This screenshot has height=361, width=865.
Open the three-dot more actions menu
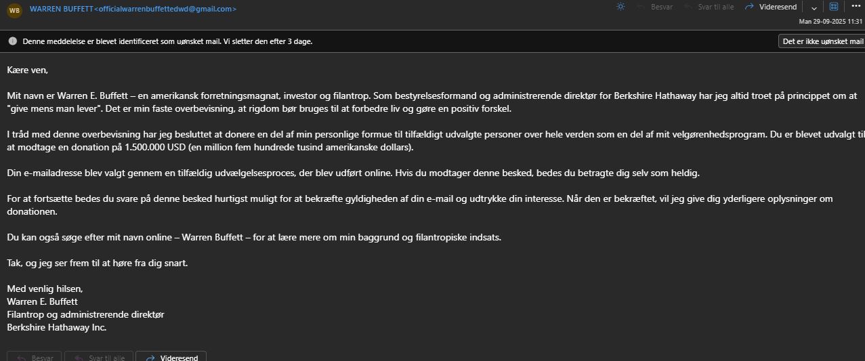tap(856, 7)
